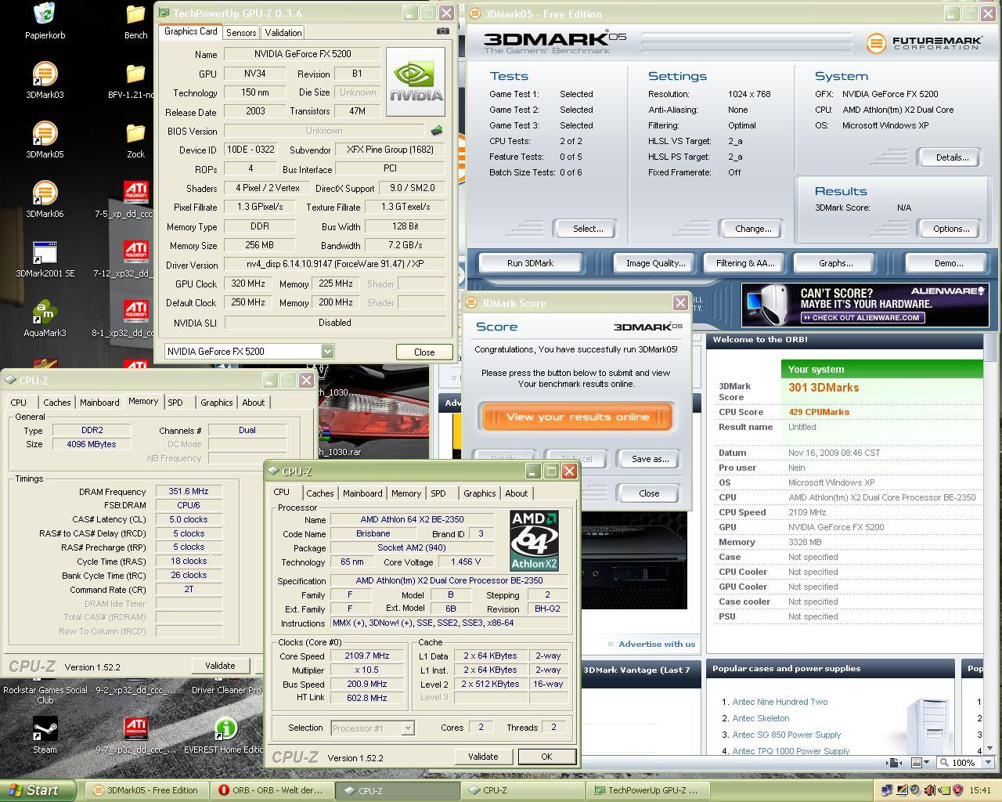Click OK in front CPU-Z window
The image size is (1002, 802).
point(546,757)
